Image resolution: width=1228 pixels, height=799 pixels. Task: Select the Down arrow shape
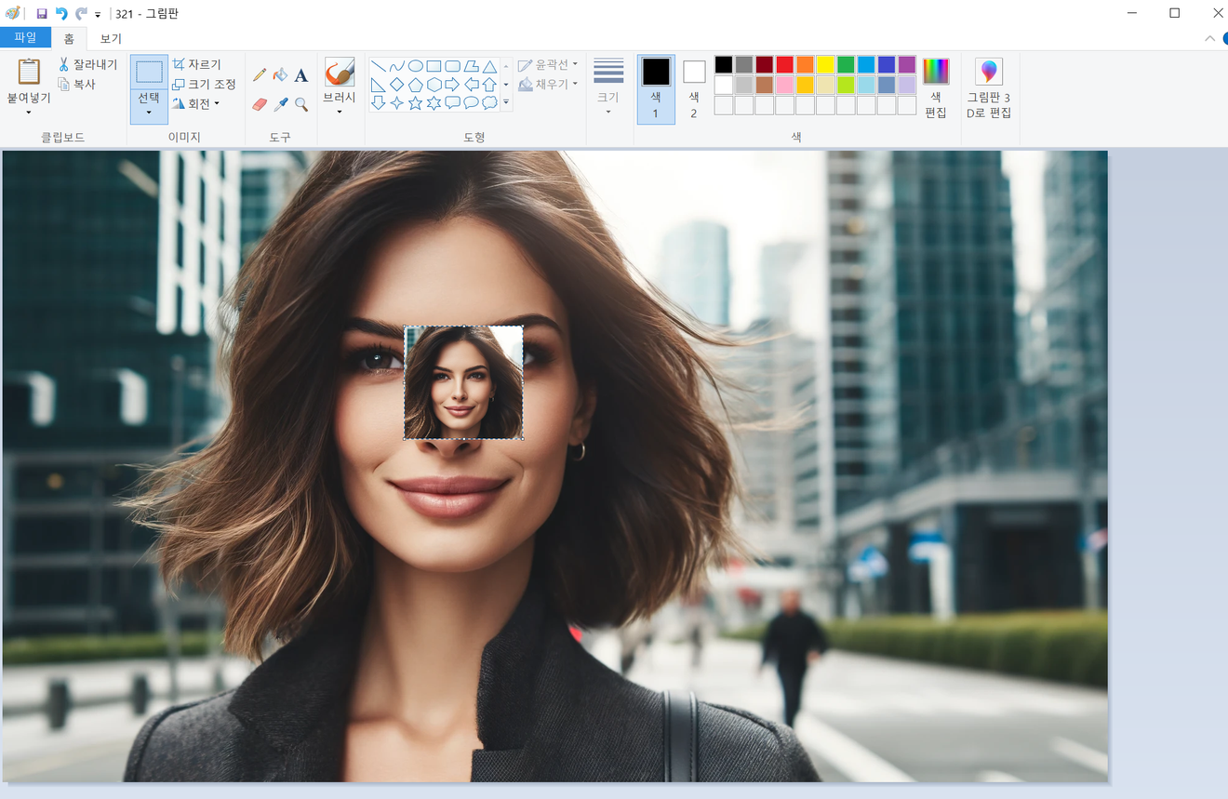click(x=379, y=102)
